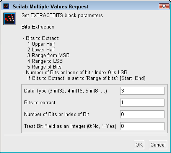
Task: Click the large Scilab logo beside the description
Action: coord(10,19)
